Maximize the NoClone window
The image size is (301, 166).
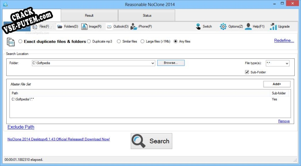[282, 3]
